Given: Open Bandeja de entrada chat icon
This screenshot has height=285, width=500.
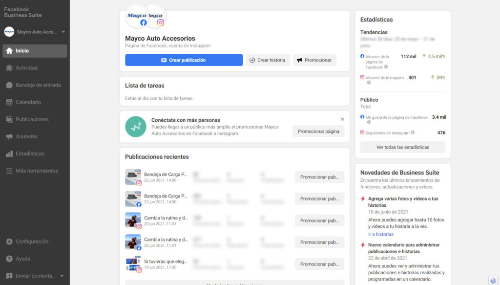Looking at the screenshot, I should coord(9,85).
